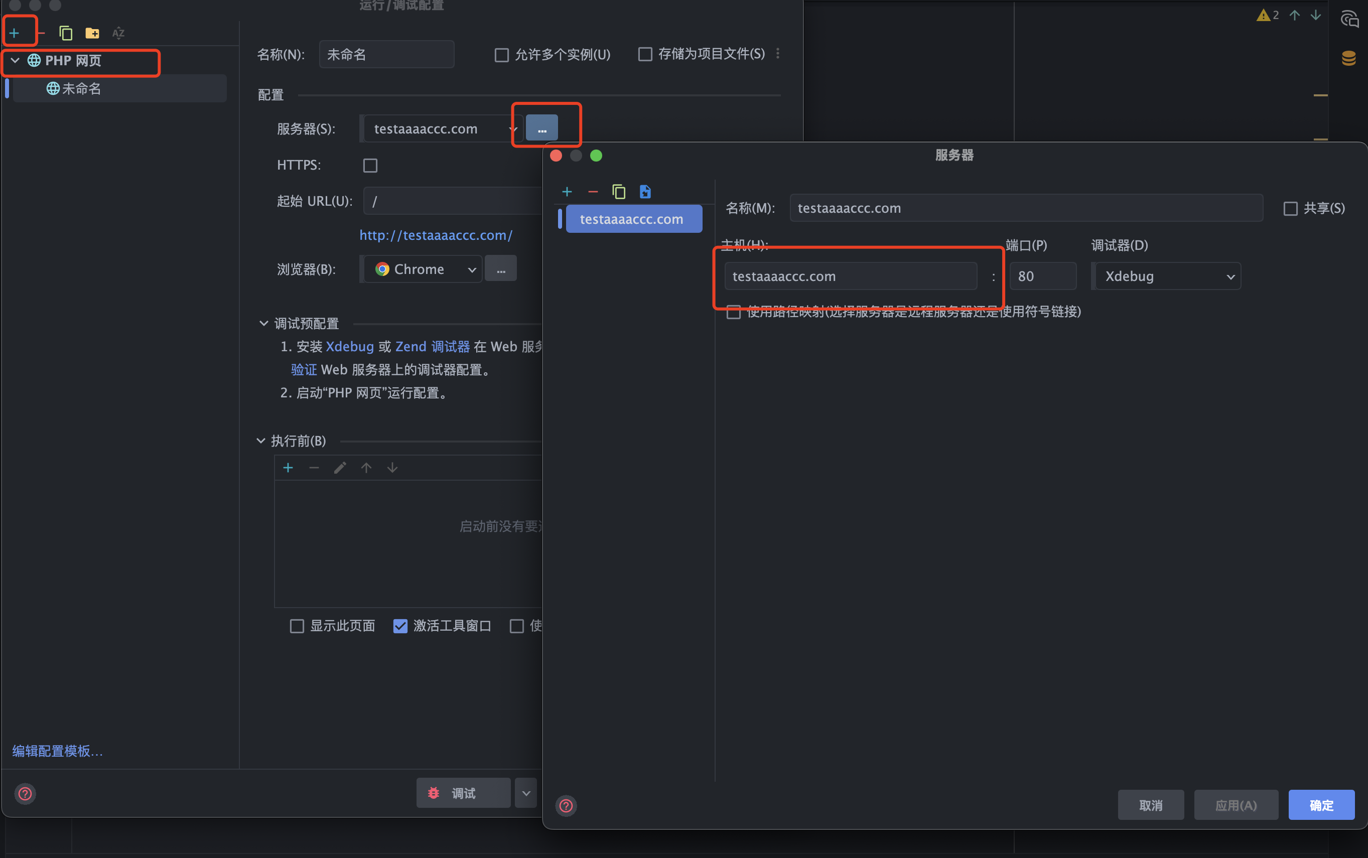Open the database tool window icon
This screenshot has height=858, width=1368.
pyautogui.click(x=1349, y=58)
